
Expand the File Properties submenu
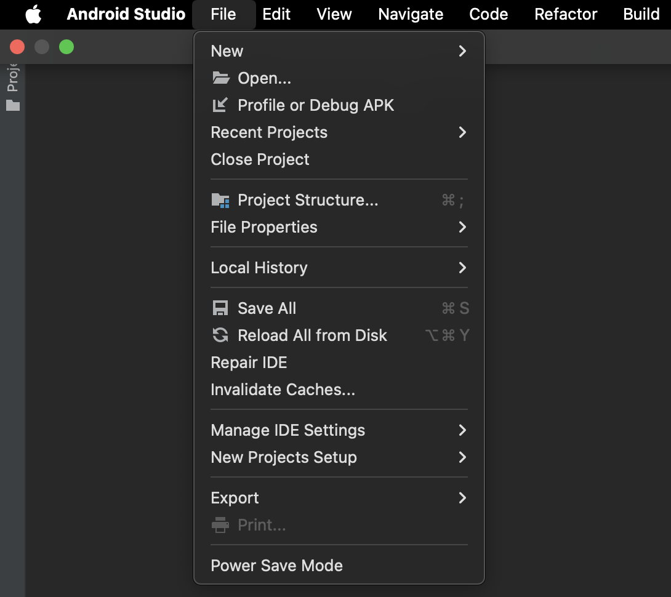coord(339,227)
